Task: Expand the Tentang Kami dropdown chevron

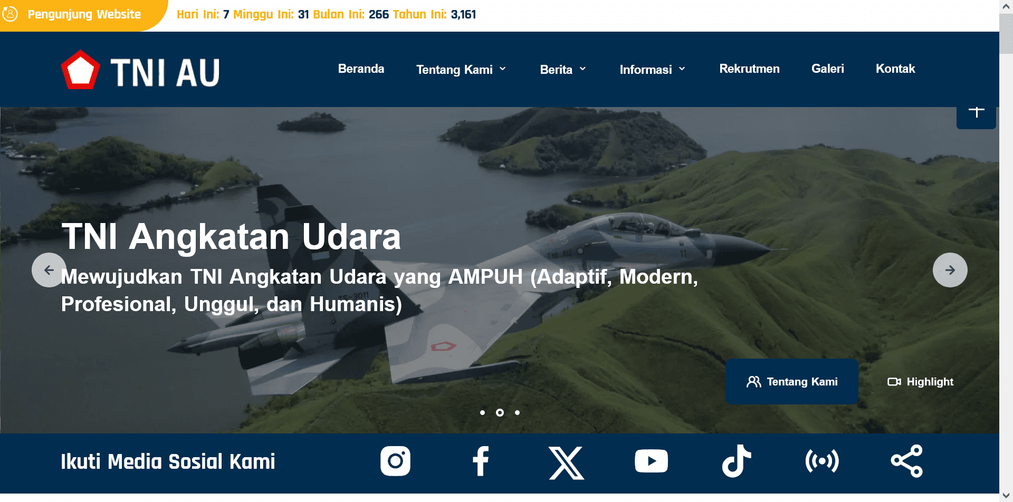Action: coord(503,69)
